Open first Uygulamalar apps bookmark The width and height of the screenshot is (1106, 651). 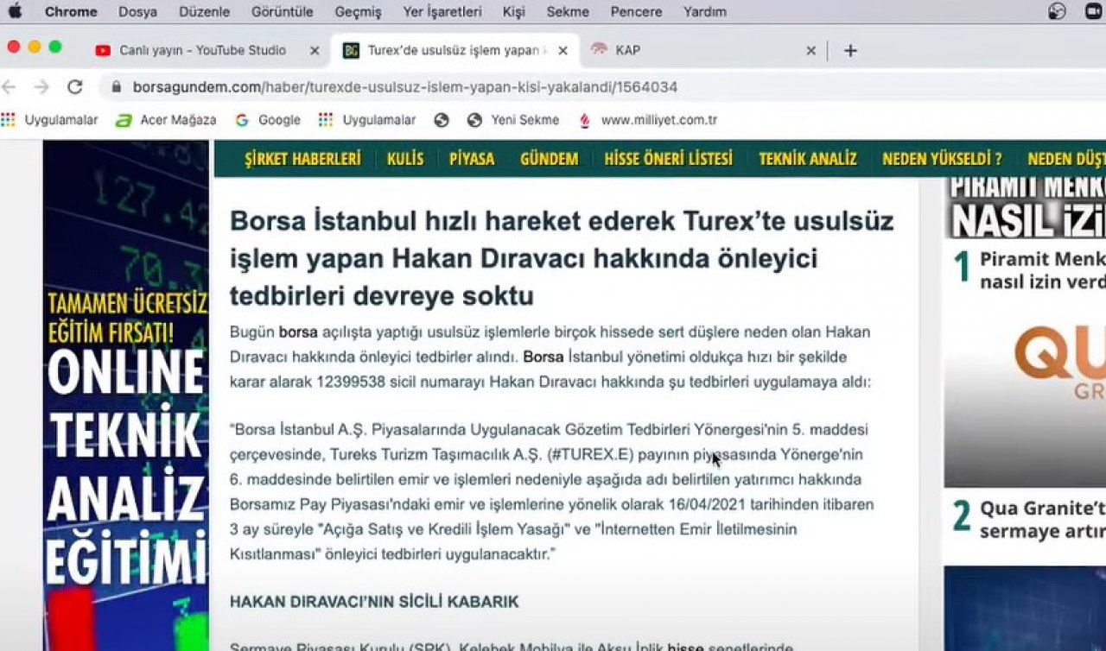(x=50, y=120)
